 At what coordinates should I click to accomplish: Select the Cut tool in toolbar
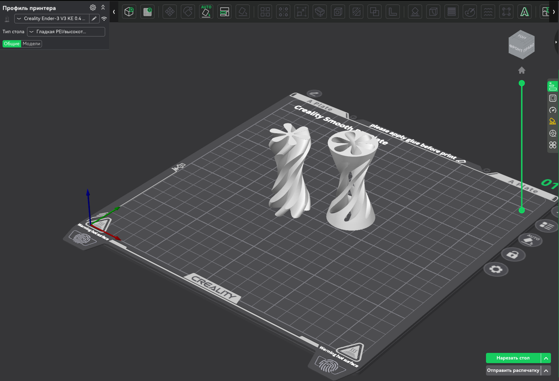[356, 12]
